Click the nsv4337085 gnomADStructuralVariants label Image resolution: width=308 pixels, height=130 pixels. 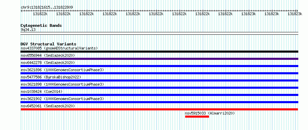coord(59,48)
